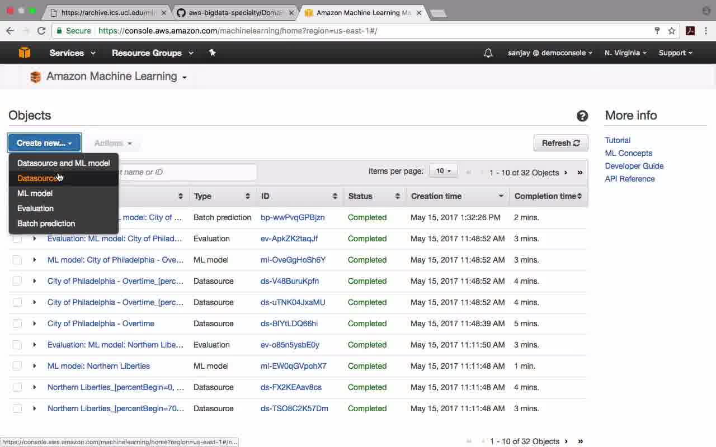The width and height of the screenshot is (716, 447).
Task: Tick checkbox for ml-OveGgHoSh6Y row
Action: (17, 260)
